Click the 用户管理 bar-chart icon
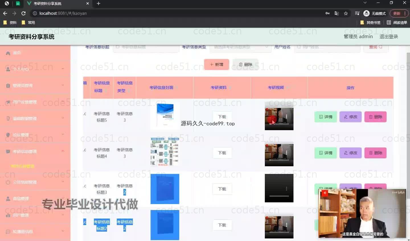 coord(8,215)
